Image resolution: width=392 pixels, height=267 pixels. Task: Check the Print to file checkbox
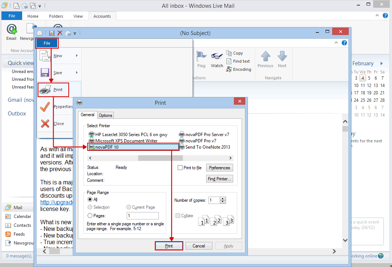(x=180, y=168)
